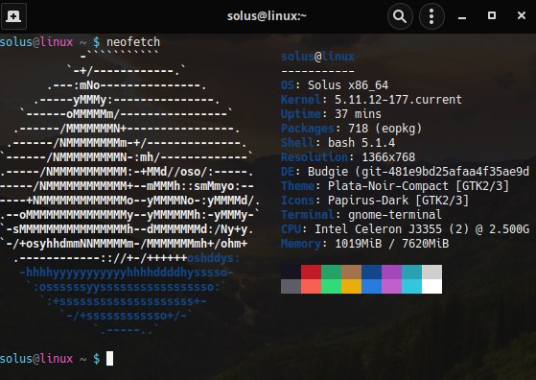
Task: Click the teal swatch in top color row
Action: point(412,272)
